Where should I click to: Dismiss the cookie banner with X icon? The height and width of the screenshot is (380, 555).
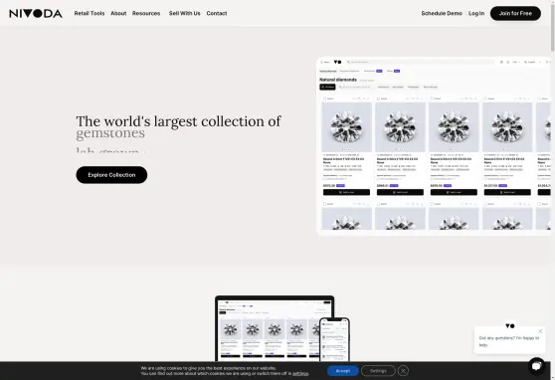pos(403,371)
